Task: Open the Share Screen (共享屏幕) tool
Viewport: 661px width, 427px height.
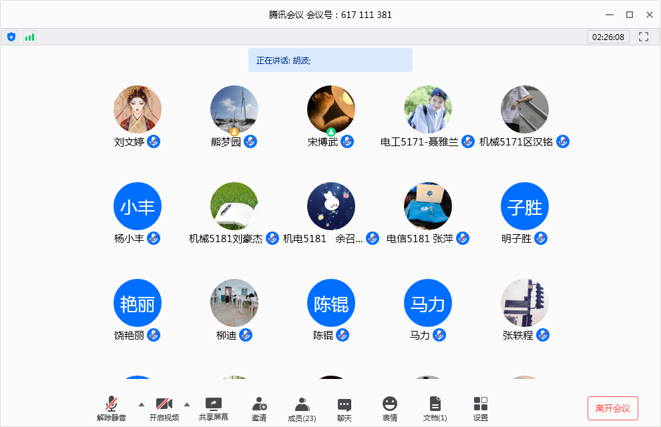Action: (214, 408)
